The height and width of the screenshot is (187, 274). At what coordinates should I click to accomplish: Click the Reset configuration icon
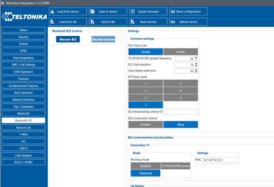point(173,11)
